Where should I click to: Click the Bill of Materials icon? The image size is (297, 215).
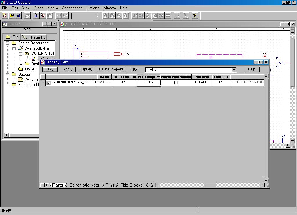coord(168,16)
